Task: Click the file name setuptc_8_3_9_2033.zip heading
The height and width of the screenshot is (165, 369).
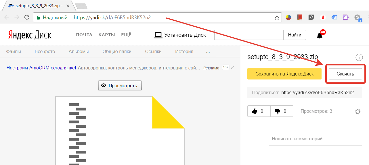Action: (283, 57)
